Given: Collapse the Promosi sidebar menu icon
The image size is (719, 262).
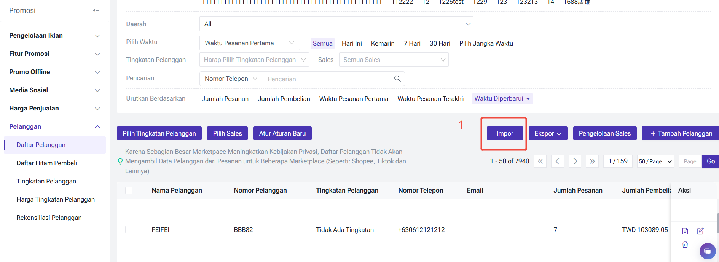Looking at the screenshot, I should point(96,11).
